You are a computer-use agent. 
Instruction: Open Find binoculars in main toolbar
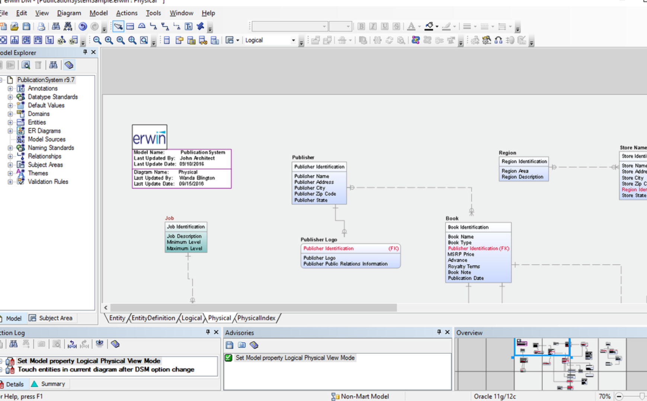tap(56, 26)
